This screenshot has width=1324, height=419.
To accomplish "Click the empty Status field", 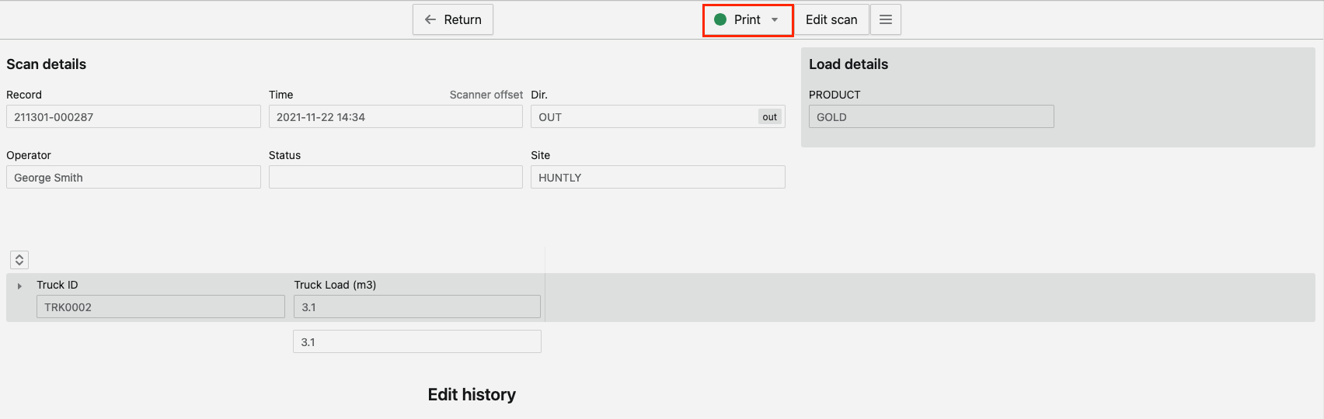I will tap(395, 178).
